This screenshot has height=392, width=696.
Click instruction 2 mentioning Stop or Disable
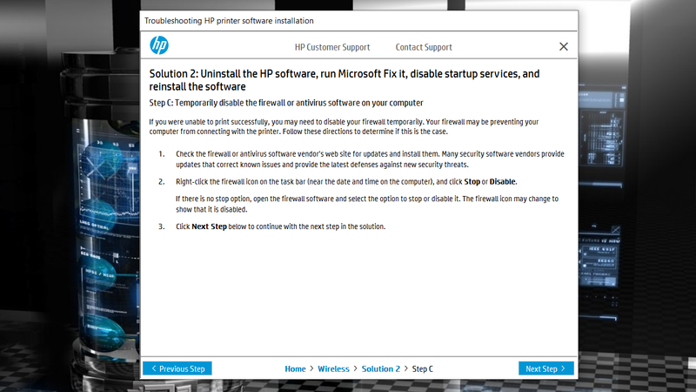coord(346,182)
